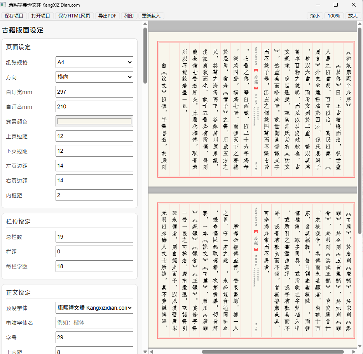
Task: Click the 内框距 field showing 2
Action: coord(94,195)
